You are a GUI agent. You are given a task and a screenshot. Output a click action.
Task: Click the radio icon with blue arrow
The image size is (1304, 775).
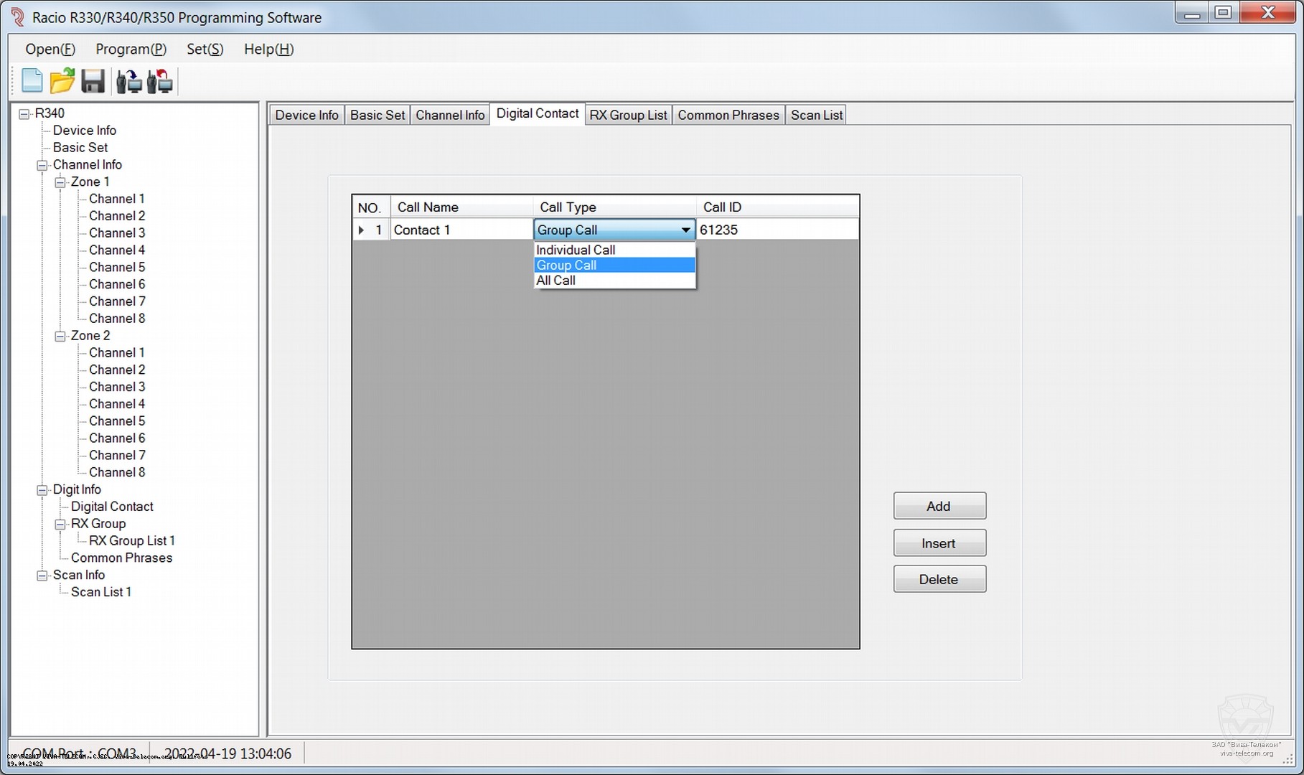coord(129,81)
